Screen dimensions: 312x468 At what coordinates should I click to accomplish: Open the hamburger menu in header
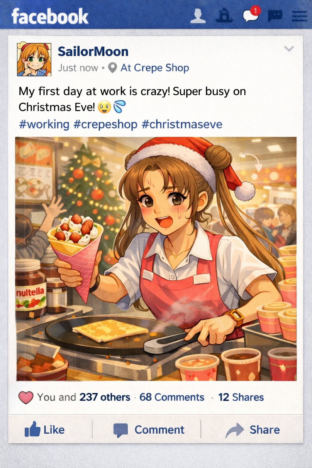300,16
